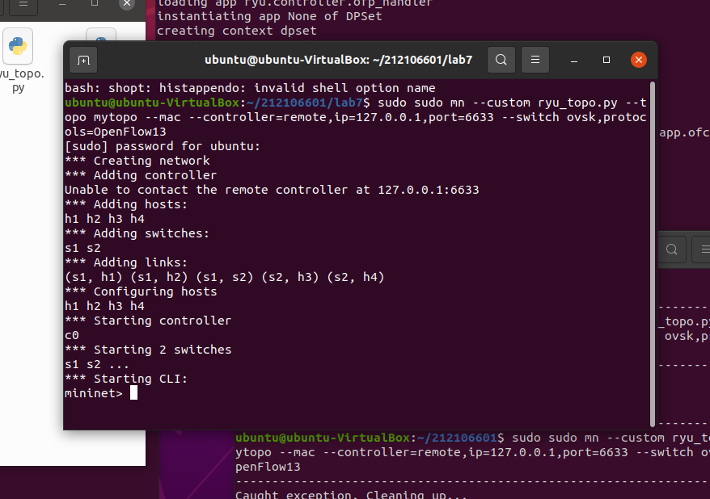The image size is (710, 499).
Task: Click the line 'Unable to contact the remote controller'
Action: tap(272, 190)
